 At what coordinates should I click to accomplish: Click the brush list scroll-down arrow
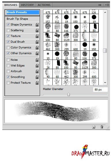coord(105,83)
